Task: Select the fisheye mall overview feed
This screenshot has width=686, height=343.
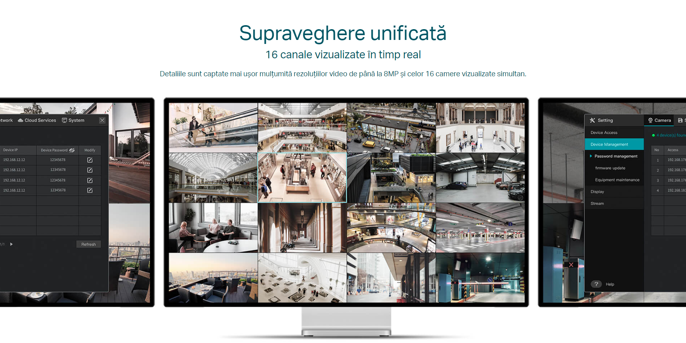Action: point(391,228)
